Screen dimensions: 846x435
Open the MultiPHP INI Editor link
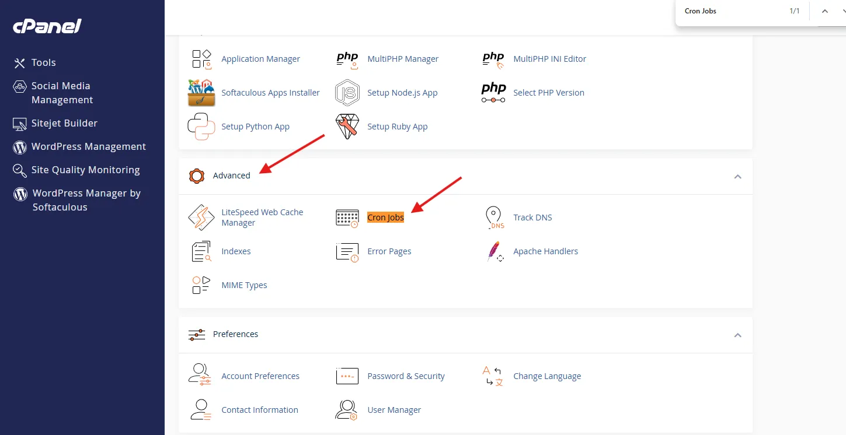click(549, 59)
